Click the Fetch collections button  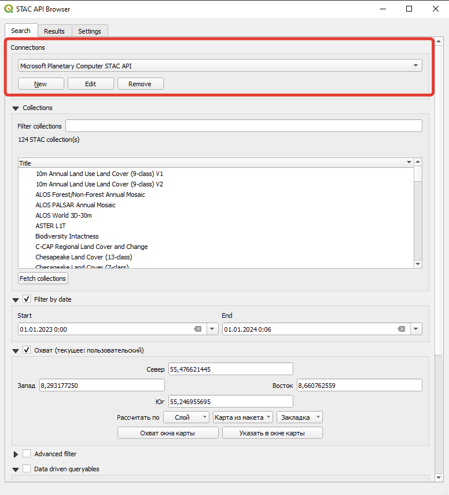[43, 278]
